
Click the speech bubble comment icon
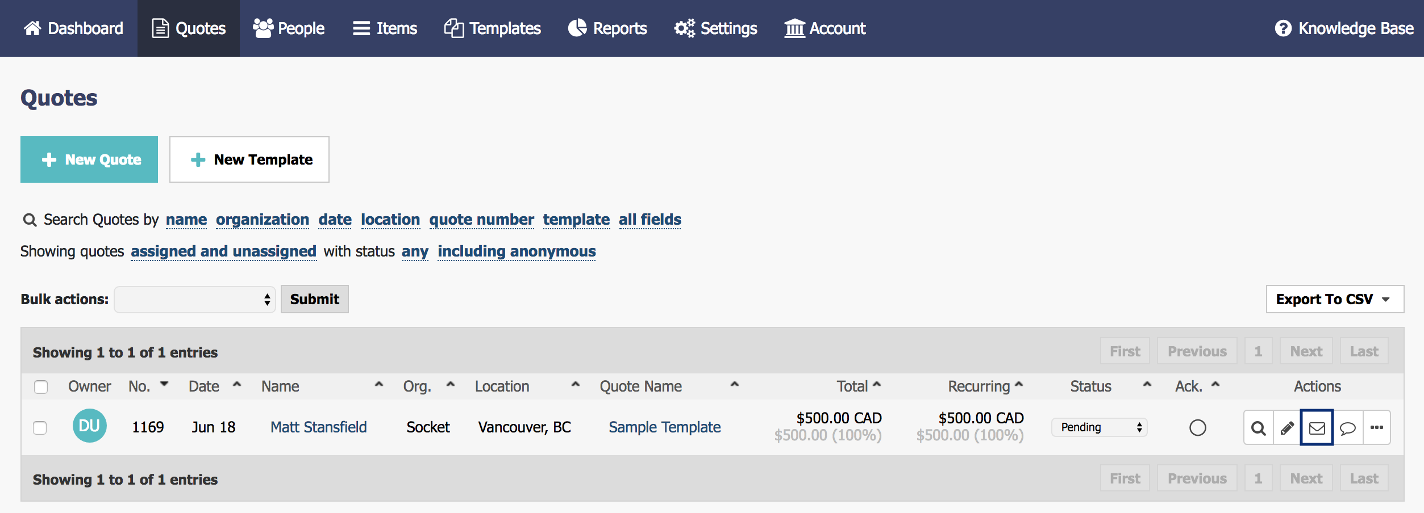[1347, 428]
